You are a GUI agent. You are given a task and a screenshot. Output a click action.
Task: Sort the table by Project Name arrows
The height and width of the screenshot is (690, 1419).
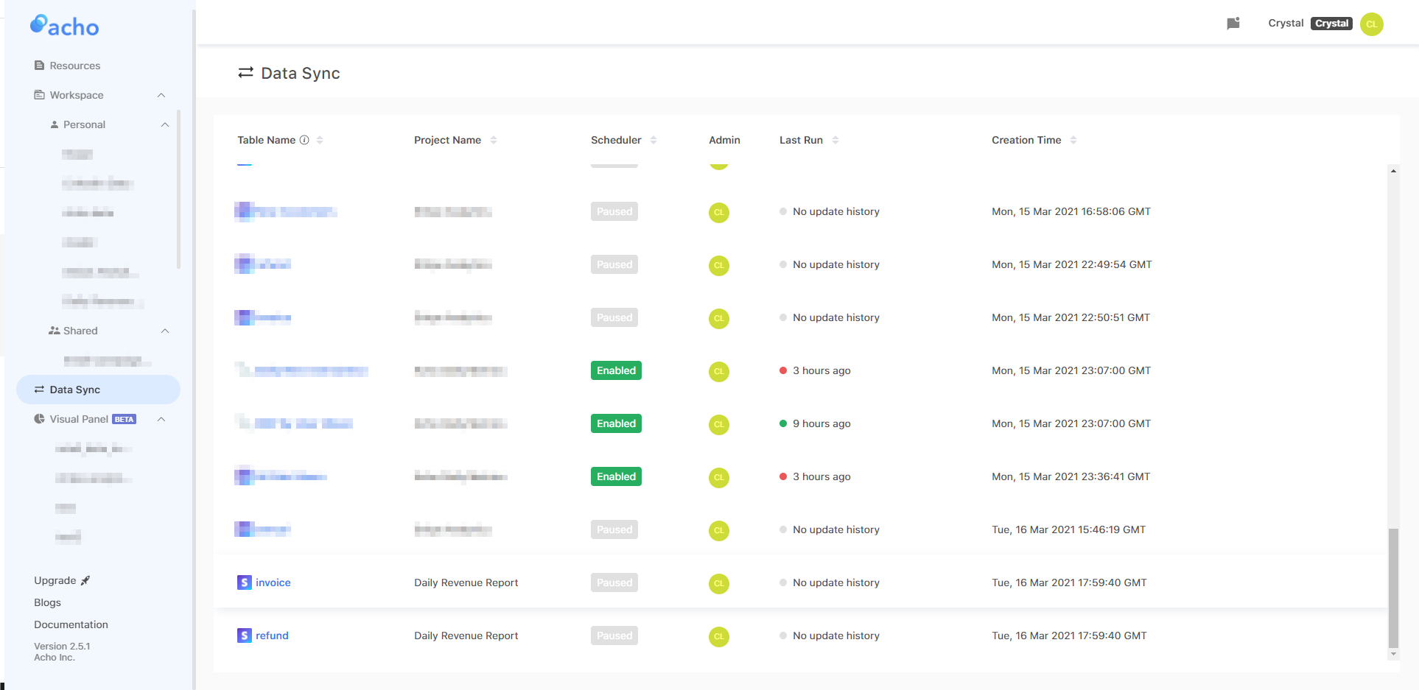pyautogui.click(x=494, y=140)
